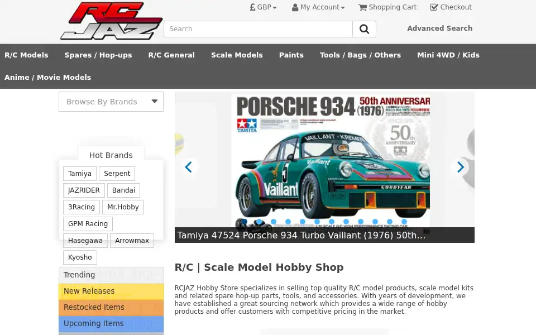Viewport: 536px width, 335px height.
Task: Click the RC JAZ logo
Action: pos(111,21)
